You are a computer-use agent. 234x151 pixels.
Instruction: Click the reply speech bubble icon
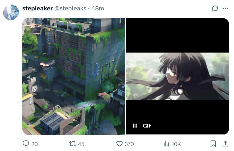[26, 144]
